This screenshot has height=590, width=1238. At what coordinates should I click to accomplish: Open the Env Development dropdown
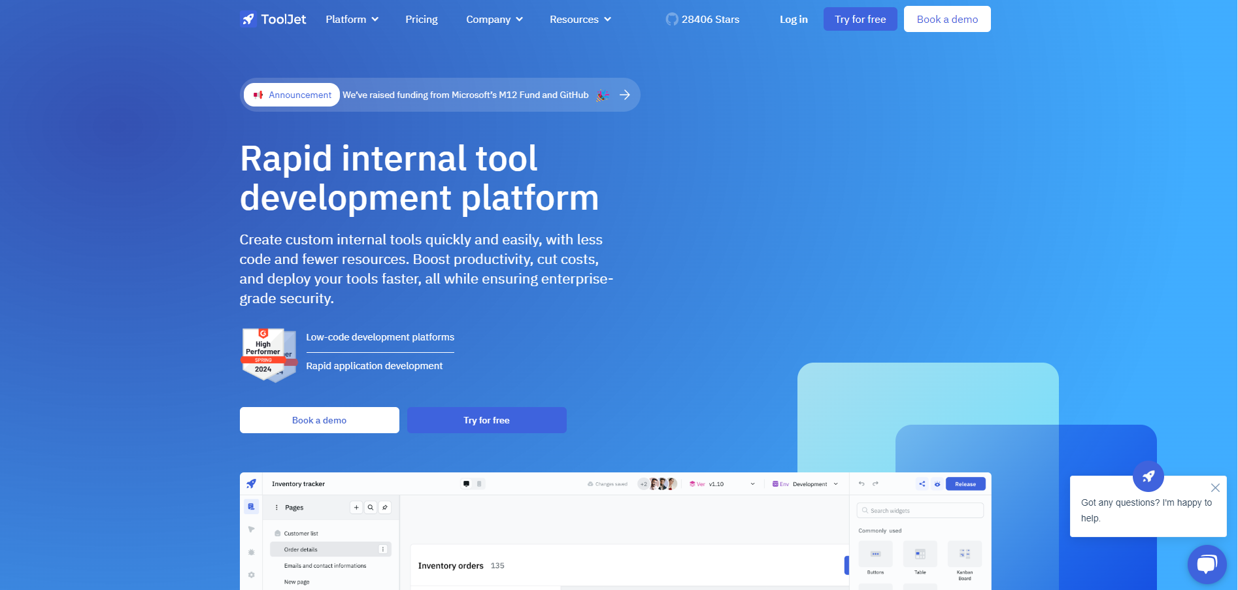tap(805, 484)
